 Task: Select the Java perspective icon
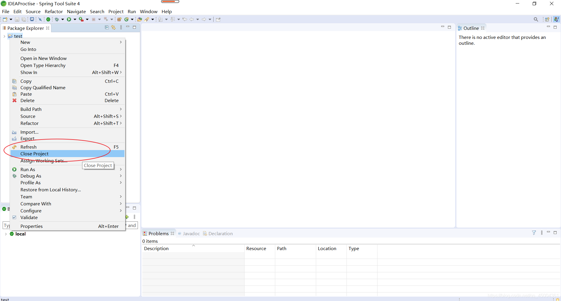(x=556, y=19)
